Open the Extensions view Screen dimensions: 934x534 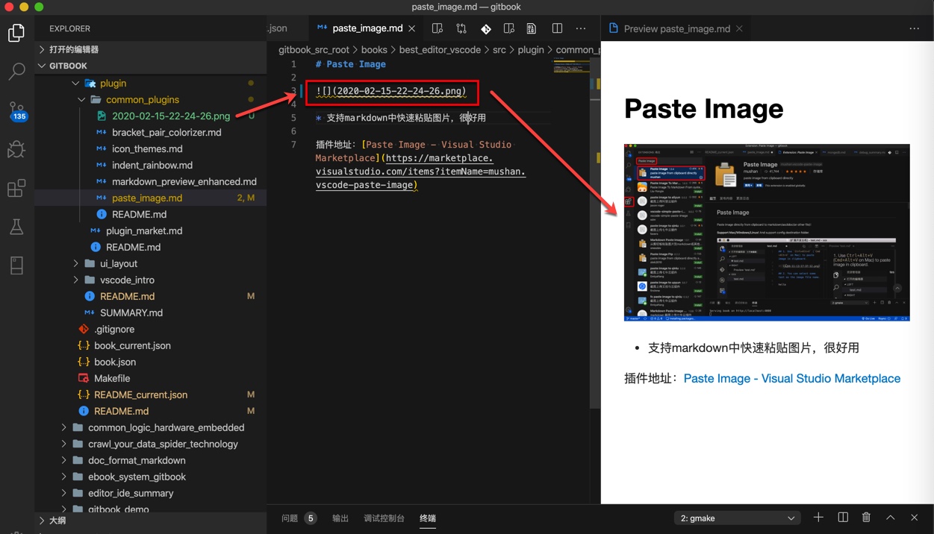tap(16, 188)
